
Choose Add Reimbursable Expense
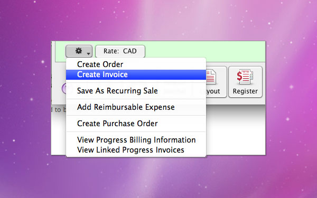(x=136, y=107)
